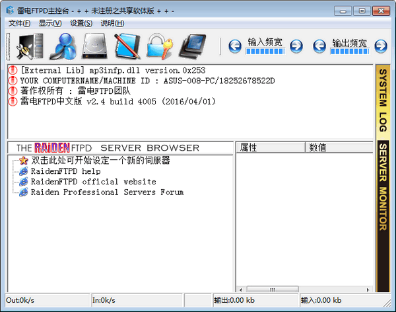Switch to the SERVER MONITOR tab
The height and width of the screenshot is (312, 396).
pos(383,187)
